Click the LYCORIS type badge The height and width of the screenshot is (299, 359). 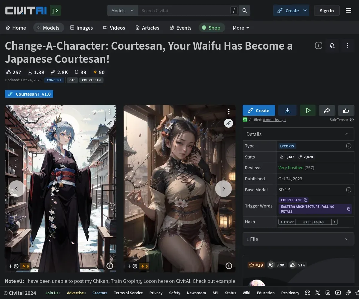tap(287, 146)
